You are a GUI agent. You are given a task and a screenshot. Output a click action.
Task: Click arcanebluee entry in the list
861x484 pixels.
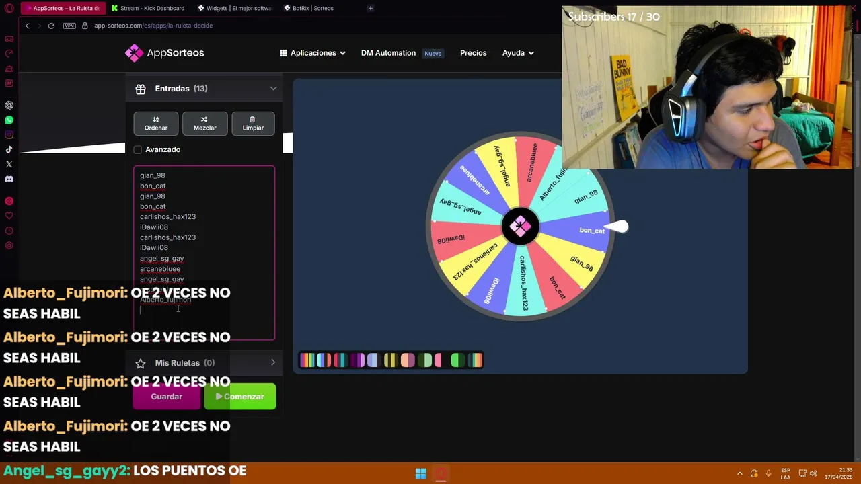pyautogui.click(x=160, y=269)
